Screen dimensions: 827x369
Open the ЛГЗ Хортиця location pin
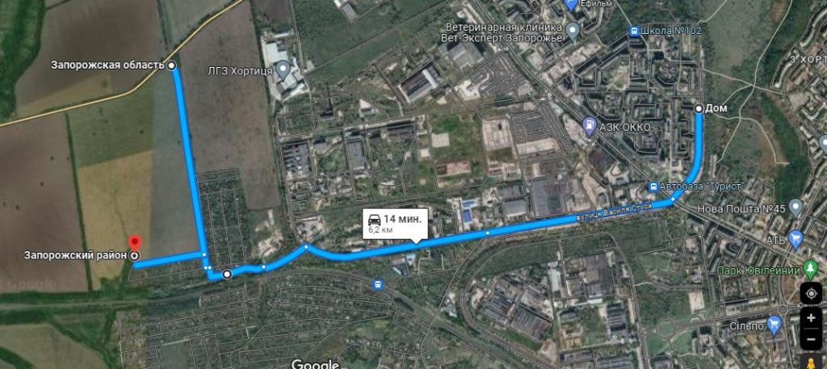(x=283, y=69)
